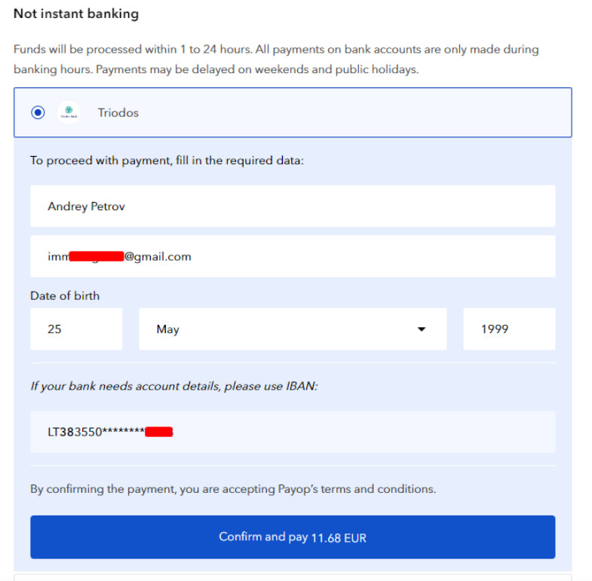Click the Date of birth label
This screenshot has width=592, height=581.
click(65, 296)
